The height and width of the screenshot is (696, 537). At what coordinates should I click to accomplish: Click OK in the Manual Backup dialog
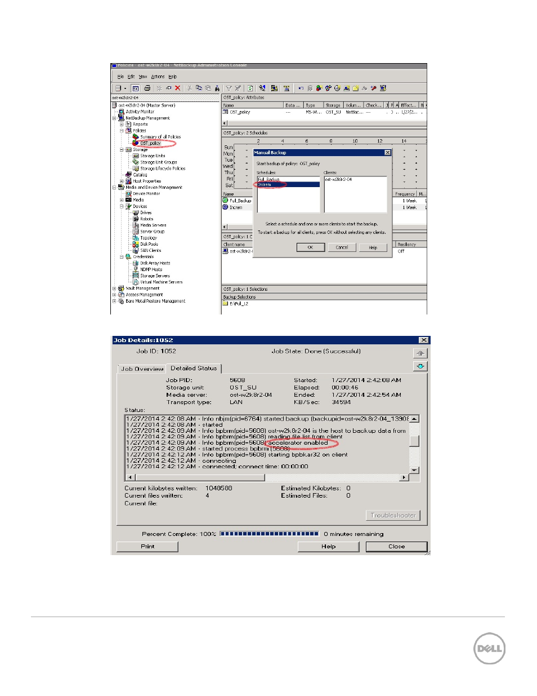point(310,247)
